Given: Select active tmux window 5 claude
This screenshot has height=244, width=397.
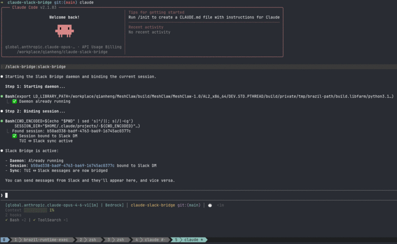Looking at the screenshot, I should click(x=190, y=240).
